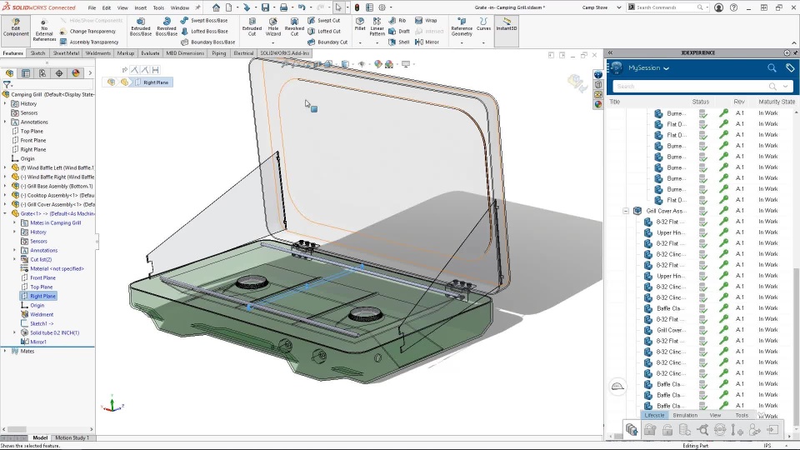Screen dimensions: 800x450
Task: Select the Linear Pattern tool
Action: click(377, 27)
